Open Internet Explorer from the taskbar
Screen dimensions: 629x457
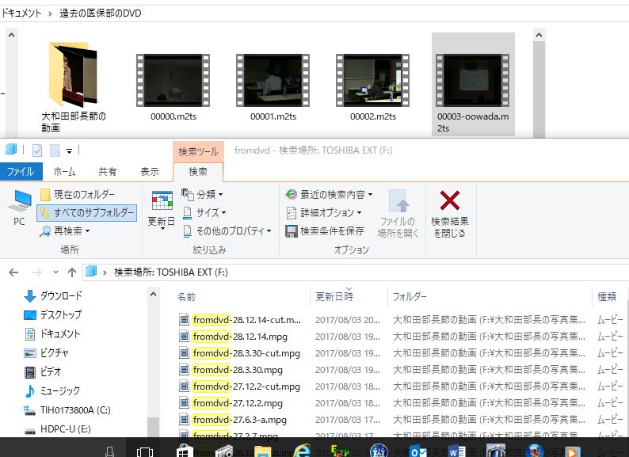(301, 450)
